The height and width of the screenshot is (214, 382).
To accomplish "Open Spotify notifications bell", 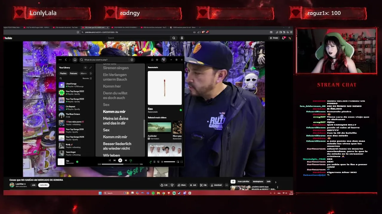I will (152, 60).
